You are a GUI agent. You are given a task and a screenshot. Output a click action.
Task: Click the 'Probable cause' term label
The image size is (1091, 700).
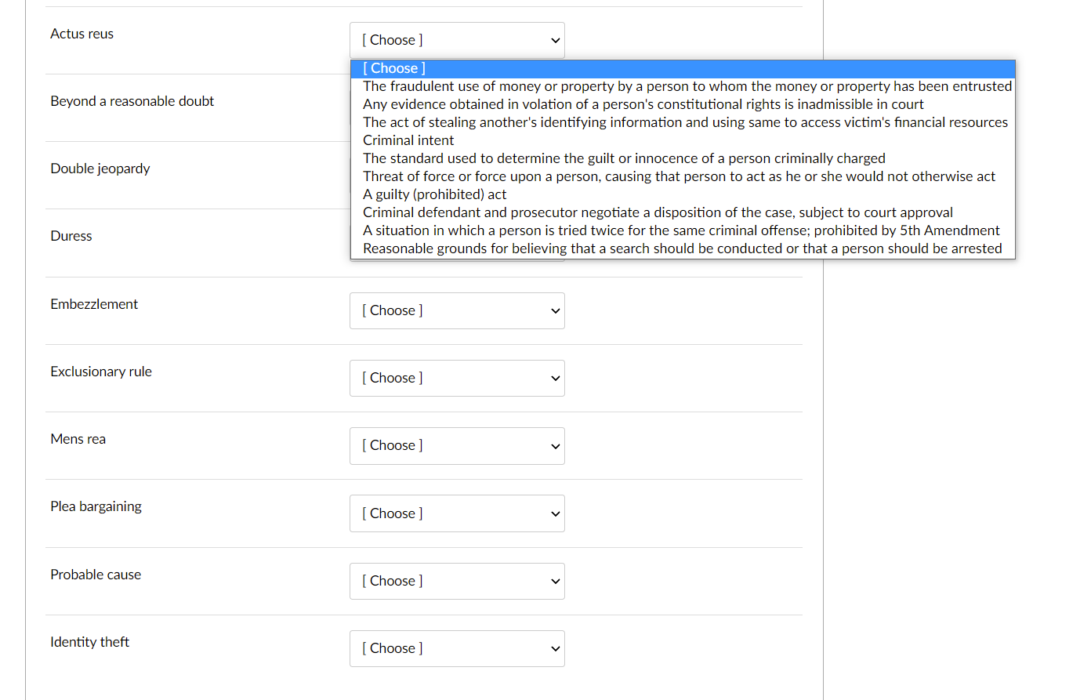pyautogui.click(x=96, y=575)
